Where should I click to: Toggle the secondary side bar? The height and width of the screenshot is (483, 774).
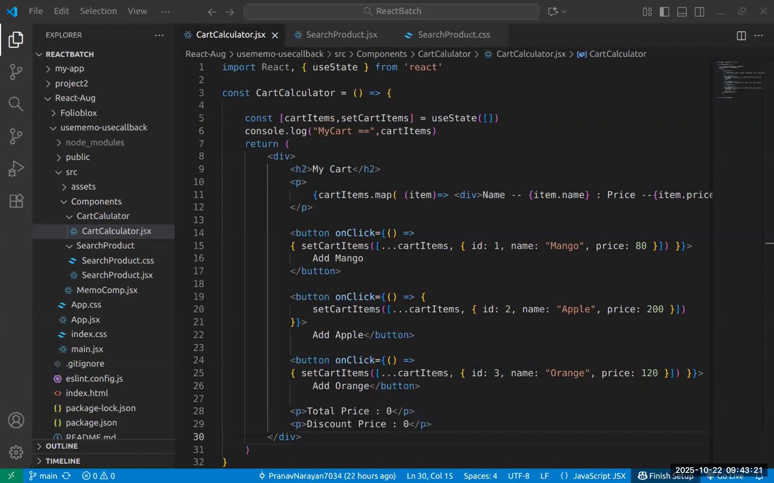pos(699,12)
